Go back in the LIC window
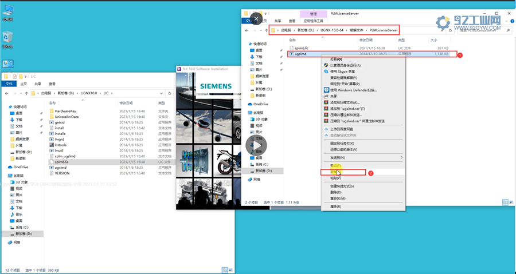The width and height of the screenshot is (516, 274). pos(7,93)
